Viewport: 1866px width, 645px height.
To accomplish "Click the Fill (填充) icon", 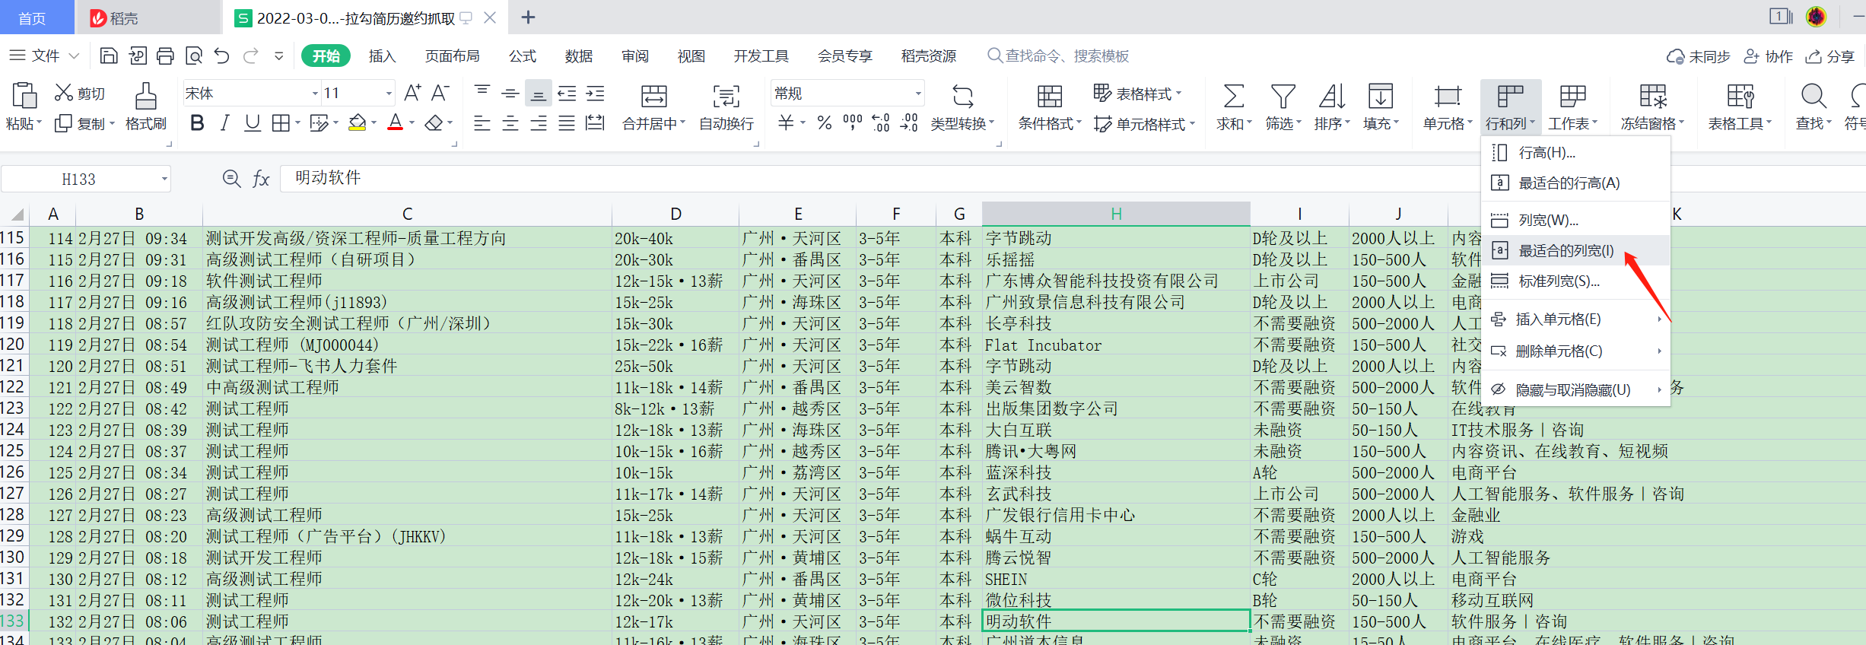I will [1380, 96].
